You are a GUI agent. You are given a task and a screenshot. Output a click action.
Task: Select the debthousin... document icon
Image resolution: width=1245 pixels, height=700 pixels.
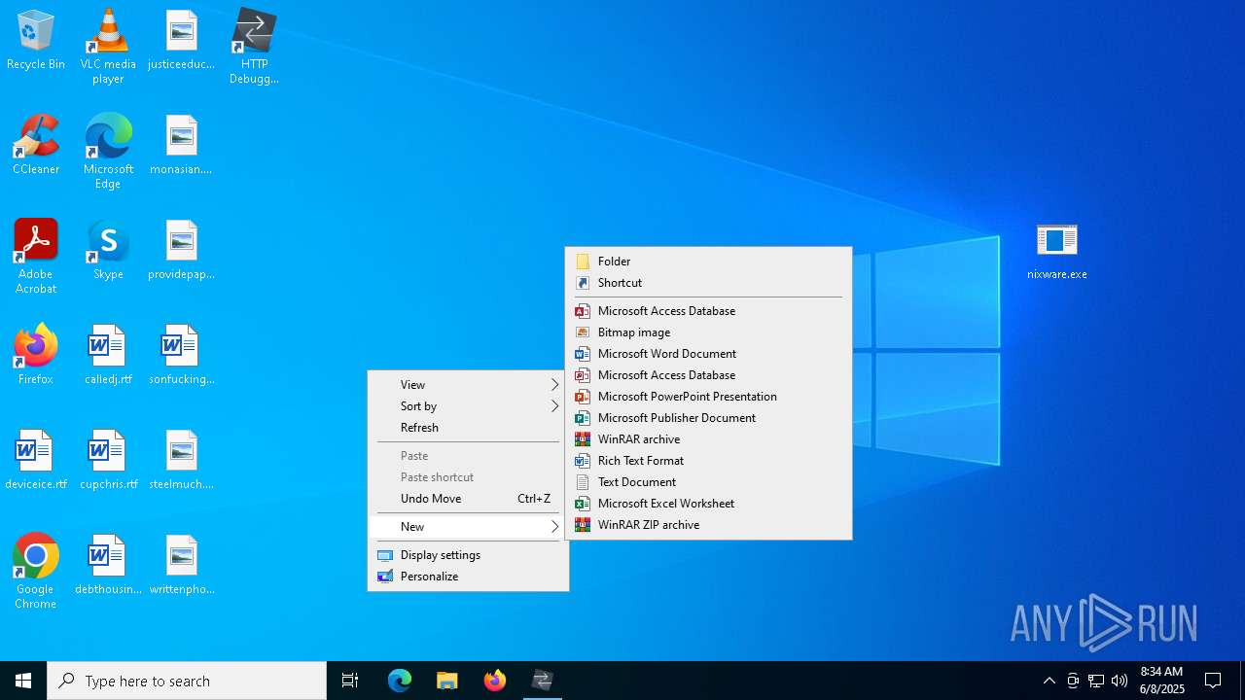(x=108, y=566)
